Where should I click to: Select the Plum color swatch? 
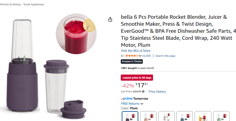pos(130,116)
